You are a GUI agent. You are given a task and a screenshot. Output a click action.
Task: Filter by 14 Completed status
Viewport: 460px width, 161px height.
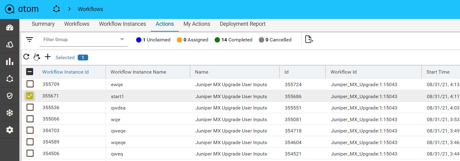pos(233,40)
